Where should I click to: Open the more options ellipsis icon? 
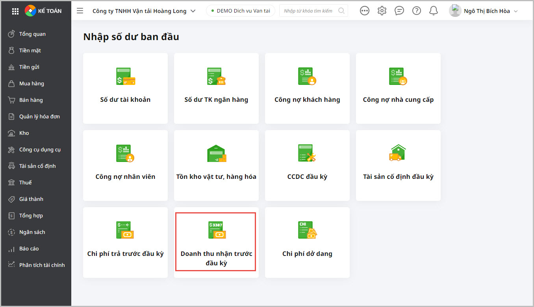365,11
